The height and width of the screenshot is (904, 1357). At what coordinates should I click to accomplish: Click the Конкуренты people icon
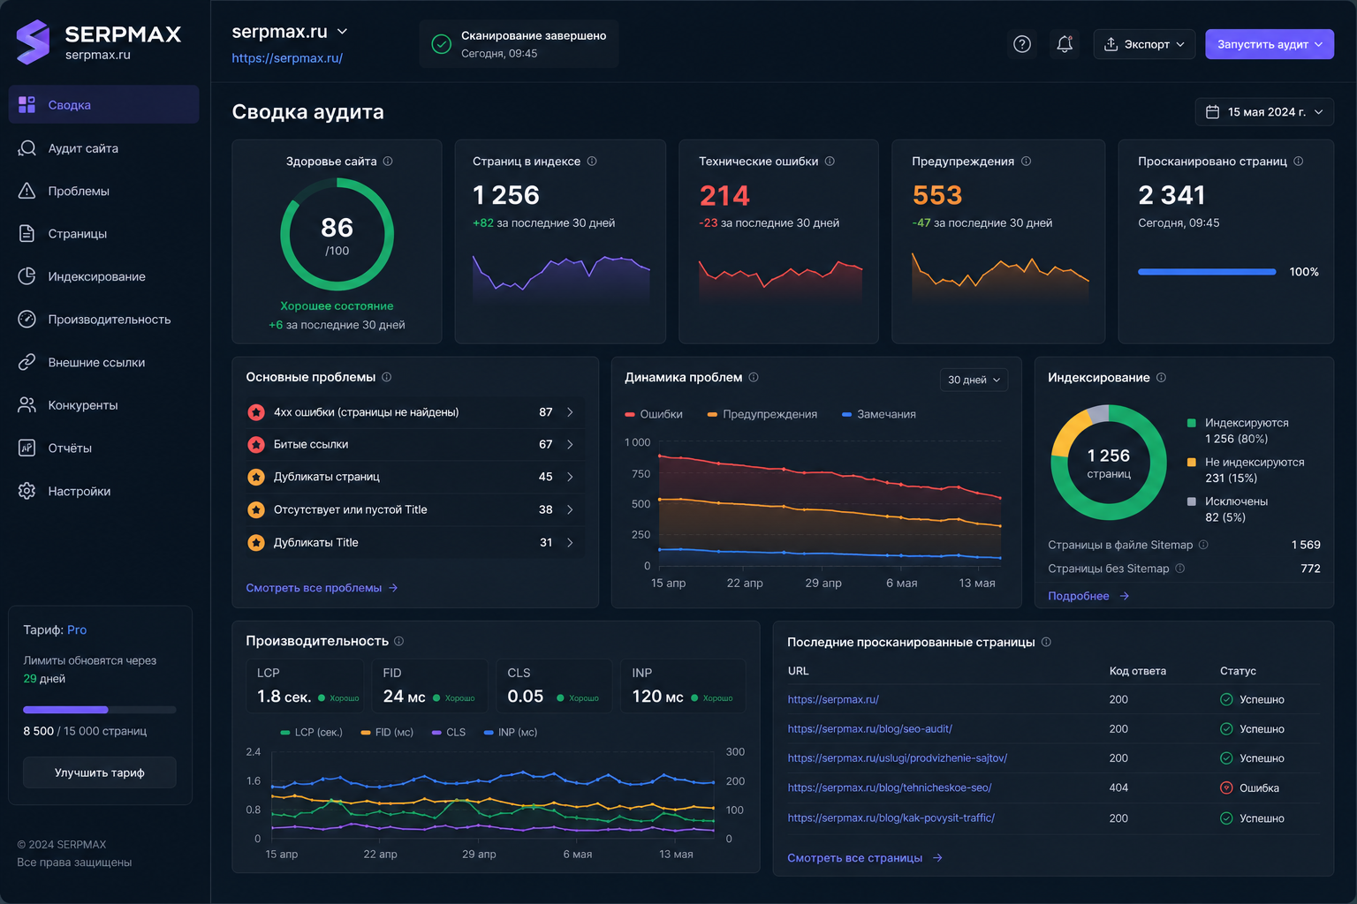coord(27,405)
